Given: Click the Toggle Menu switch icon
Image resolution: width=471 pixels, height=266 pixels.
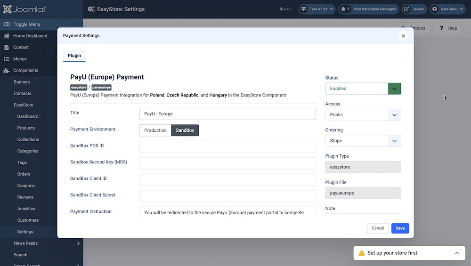Looking at the screenshot, I should (x=7, y=24).
